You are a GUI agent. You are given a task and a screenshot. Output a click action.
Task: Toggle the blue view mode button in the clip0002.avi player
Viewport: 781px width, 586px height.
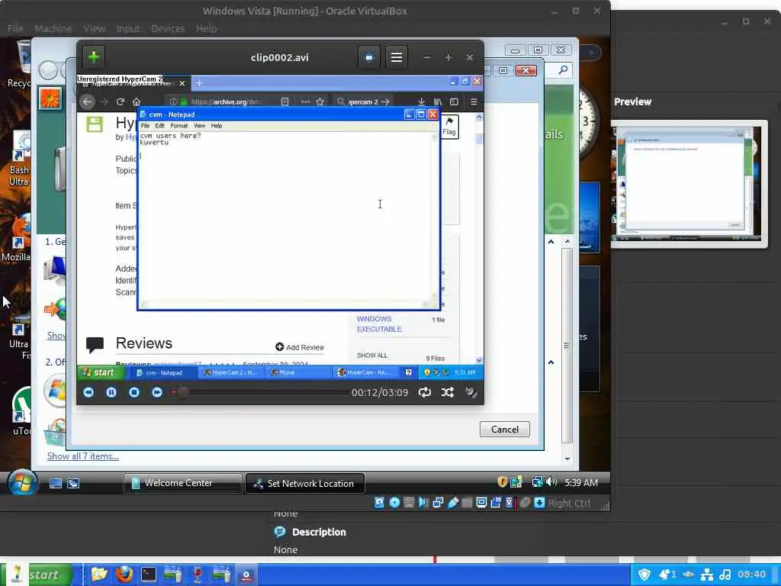369,57
